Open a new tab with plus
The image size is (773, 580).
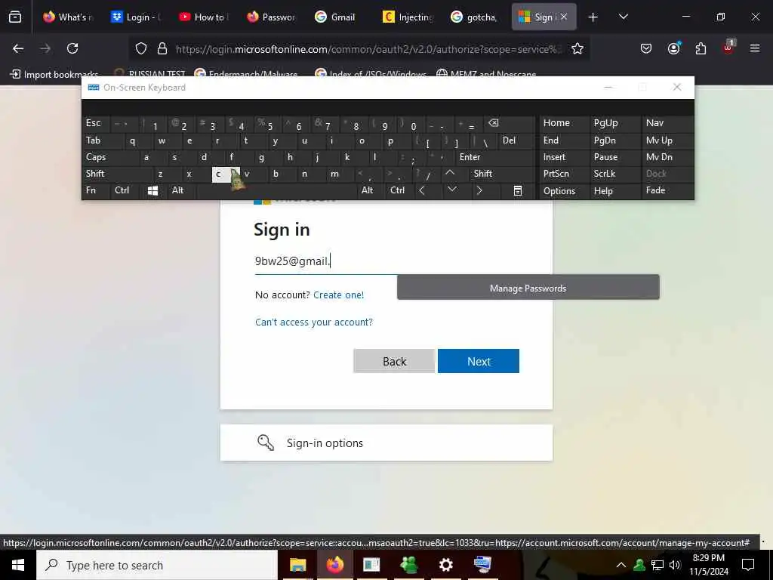pyautogui.click(x=593, y=17)
